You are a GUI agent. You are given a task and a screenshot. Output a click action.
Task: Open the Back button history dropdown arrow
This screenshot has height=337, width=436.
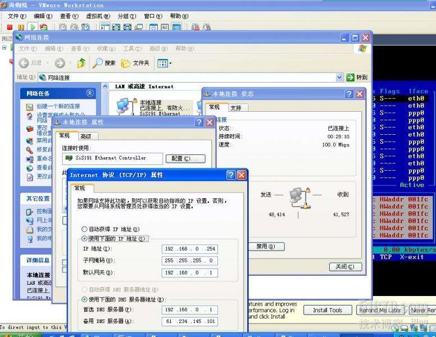[48, 63]
